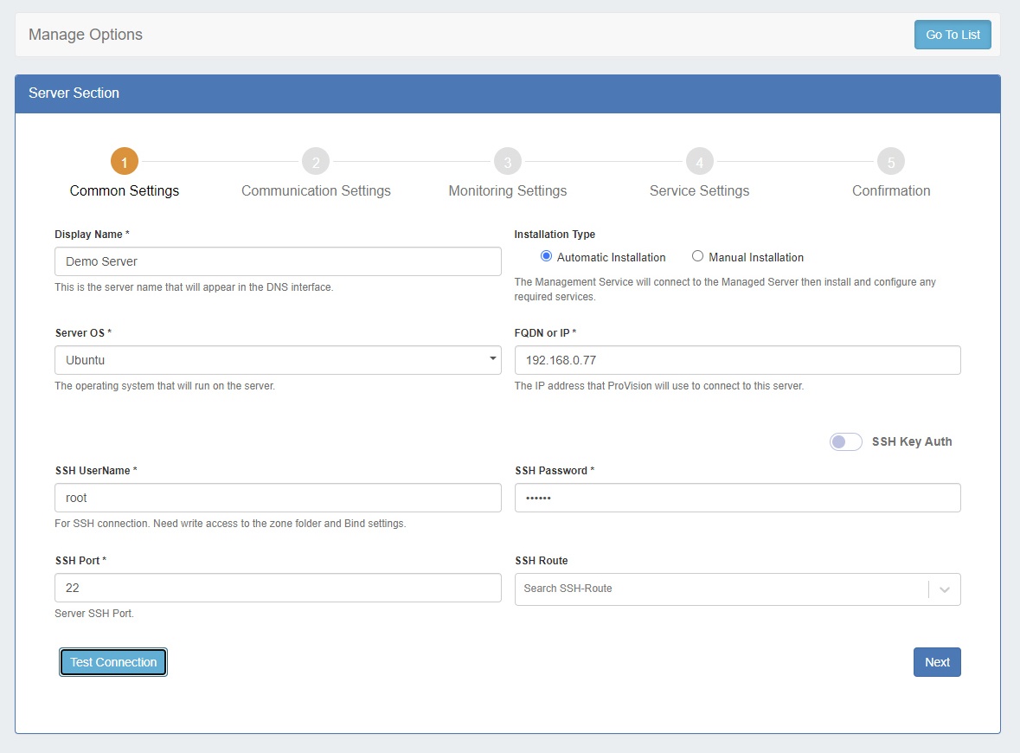
Task: Select step 3 circle in progress bar
Action: pyautogui.click(x=508, y=162)
